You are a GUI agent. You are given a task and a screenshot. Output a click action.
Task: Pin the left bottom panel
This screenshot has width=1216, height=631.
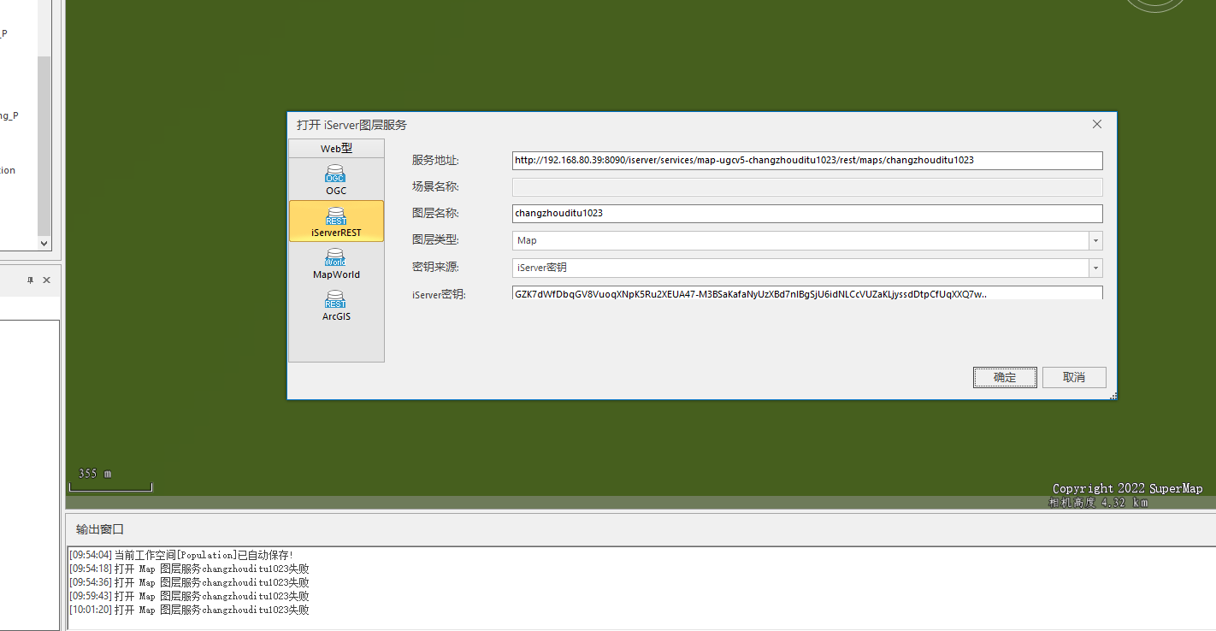pos(30,280)
